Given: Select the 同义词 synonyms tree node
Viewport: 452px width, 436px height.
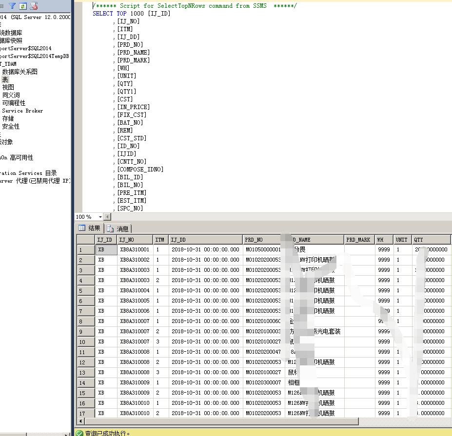Looking at the screenshot, I should pyautogui.click(x=11, y=95).
